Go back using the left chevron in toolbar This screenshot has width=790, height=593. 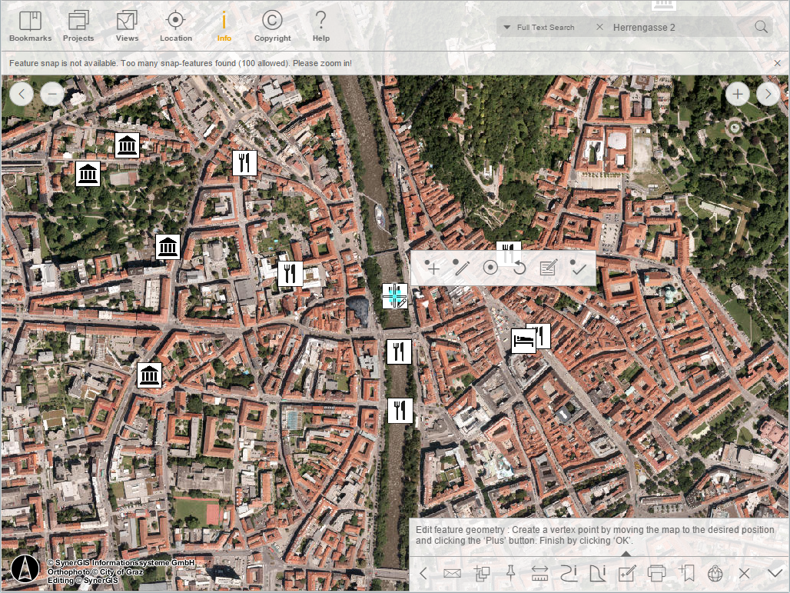(423, 573)
